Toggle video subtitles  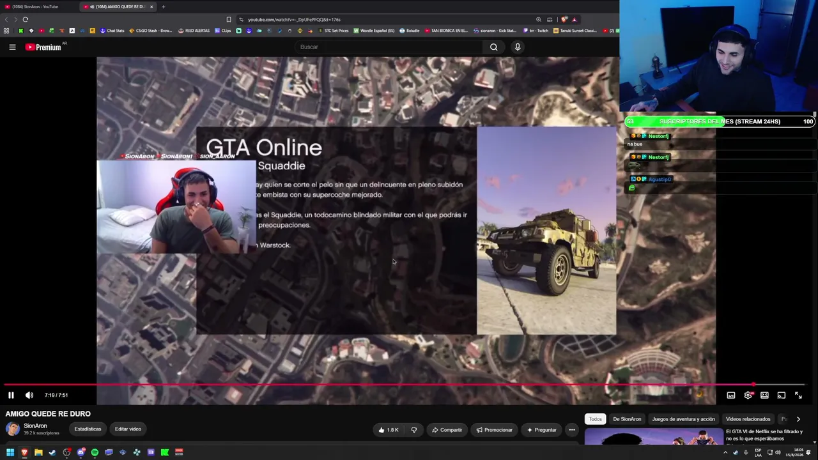[731, 395]
